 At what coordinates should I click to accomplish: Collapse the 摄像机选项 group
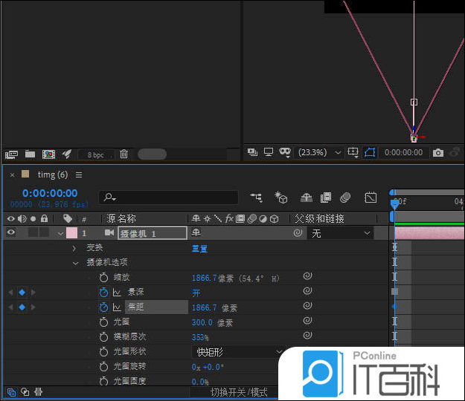click(x=75, y=262)
